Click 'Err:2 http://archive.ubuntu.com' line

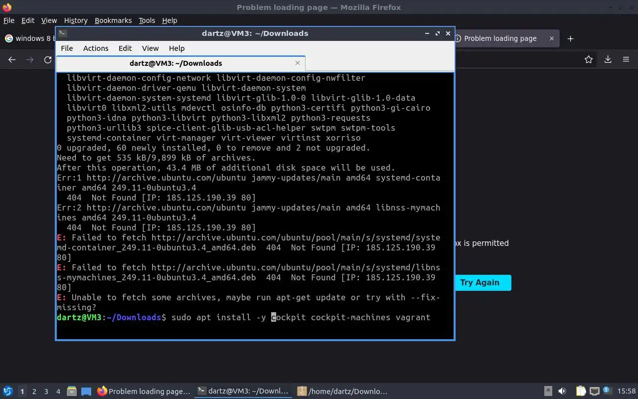[x=248, y=207]
